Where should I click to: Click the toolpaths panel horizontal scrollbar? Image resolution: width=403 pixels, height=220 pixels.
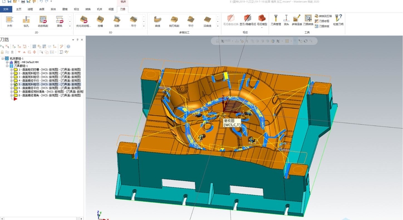[42, 218]
